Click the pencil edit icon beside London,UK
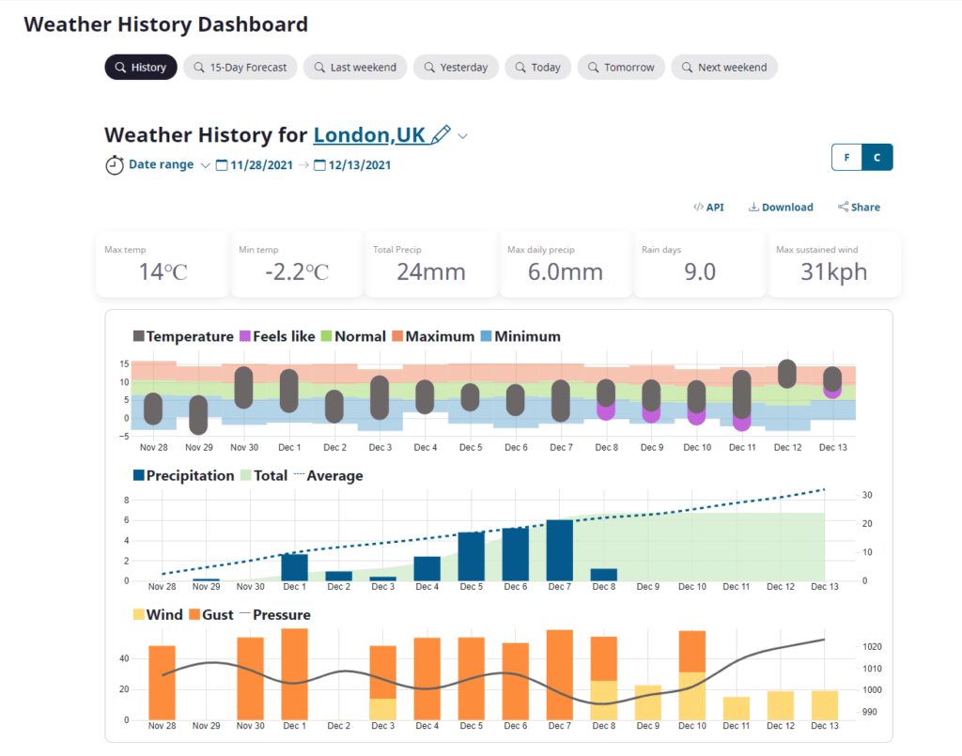This screenshot has width=962, height=756. pyautogui.click(x=442, y=135)
